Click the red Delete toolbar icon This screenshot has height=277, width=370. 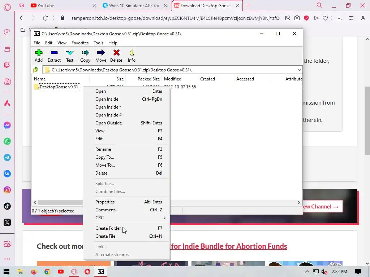(116, 56)
